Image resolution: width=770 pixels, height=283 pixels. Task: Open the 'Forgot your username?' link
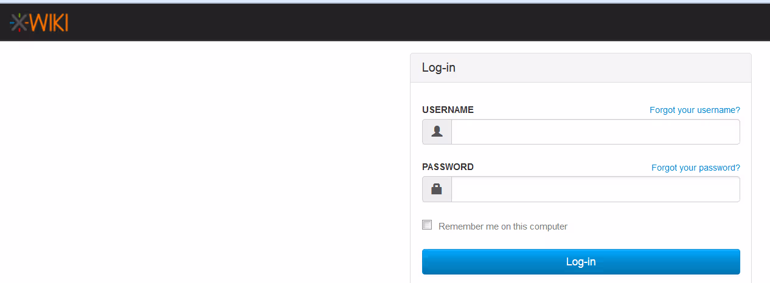(x=695, y=110)
